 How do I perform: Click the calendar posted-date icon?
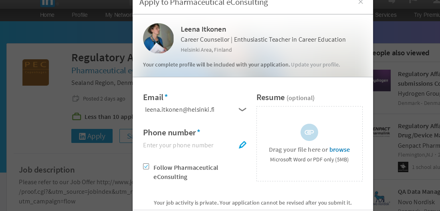(x=75, y=98)
